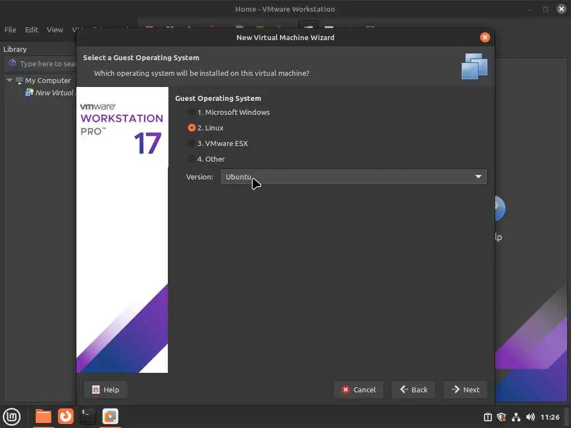Open the Terminal from the taskbar
The height and width of the screenshot is (428, 571).
(x=88, y=417)
